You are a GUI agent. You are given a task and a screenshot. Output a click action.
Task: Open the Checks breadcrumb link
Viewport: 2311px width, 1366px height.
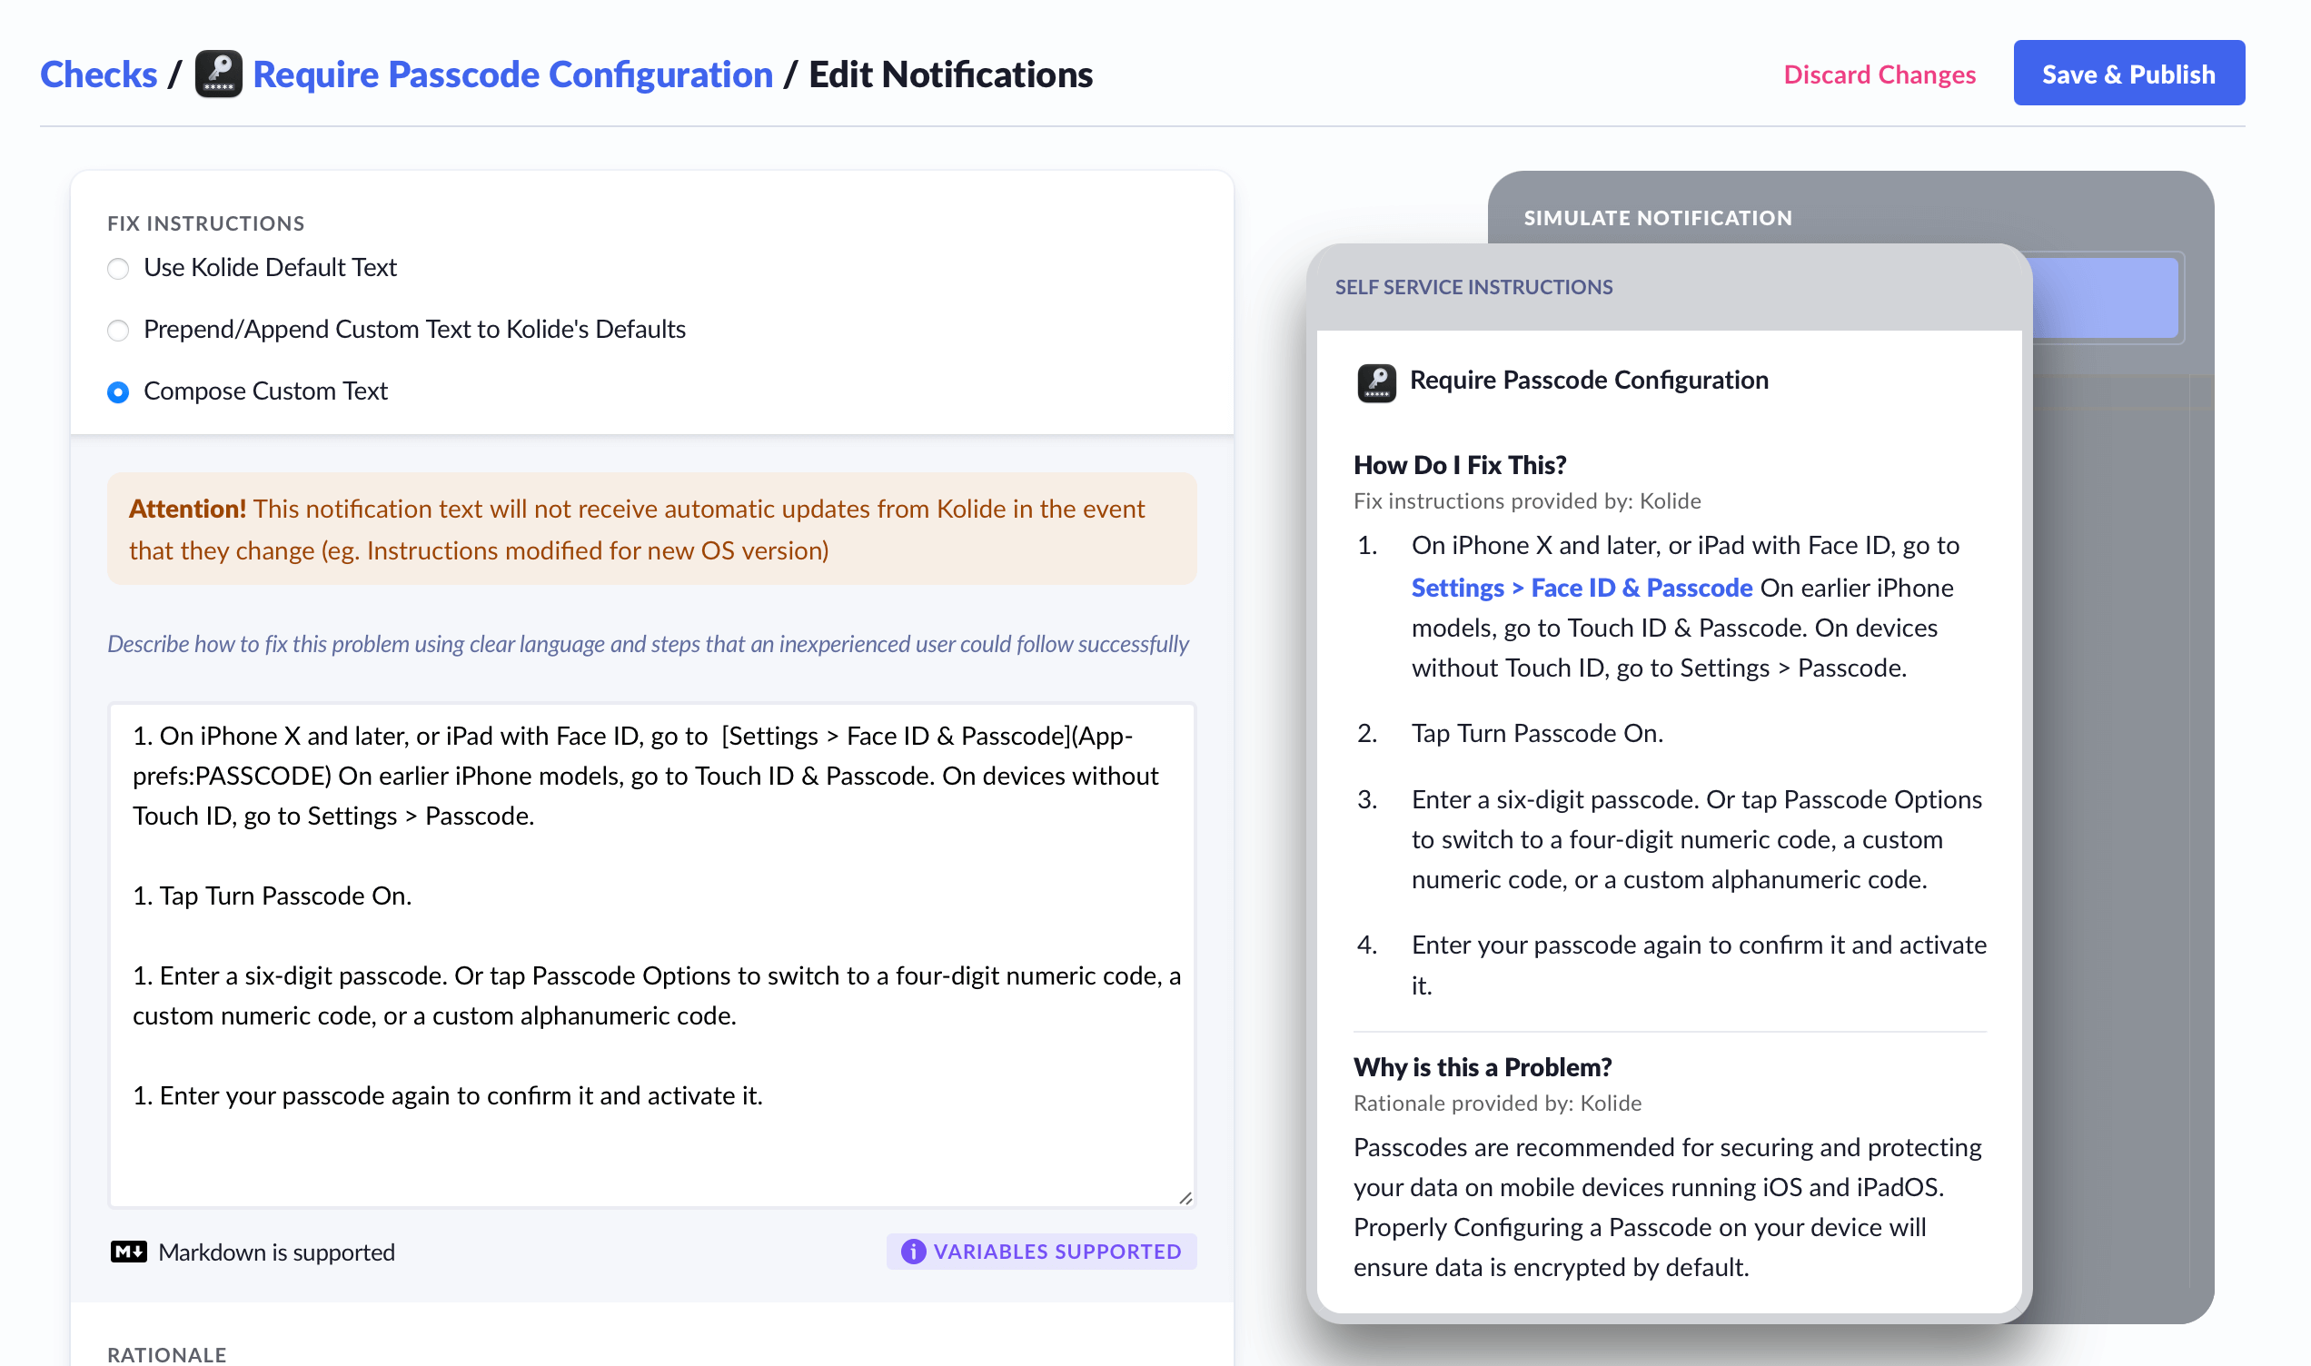pyautogui.click(x=98, y=73)
